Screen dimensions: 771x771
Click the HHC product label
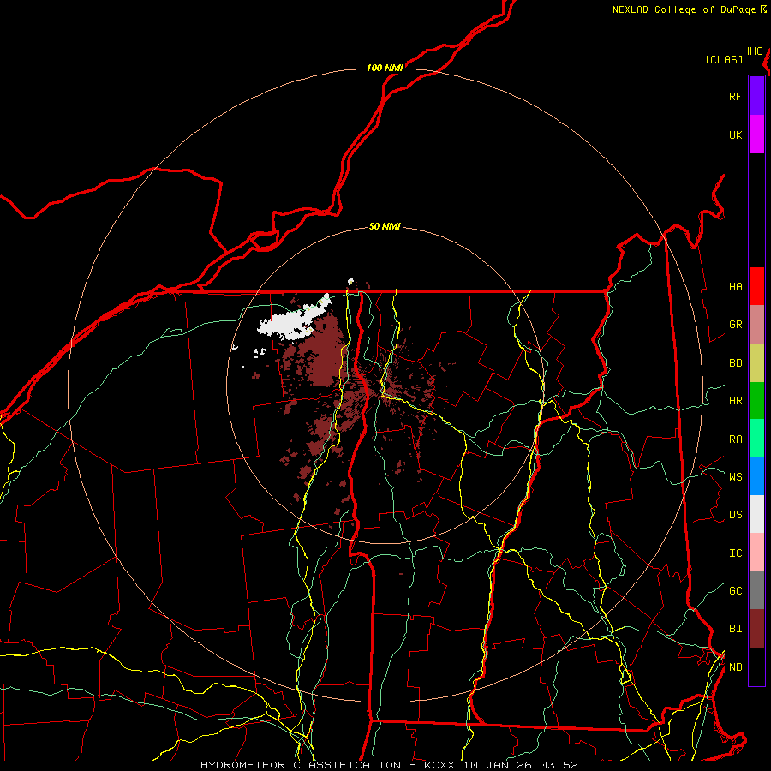click(x=752, y=51)
